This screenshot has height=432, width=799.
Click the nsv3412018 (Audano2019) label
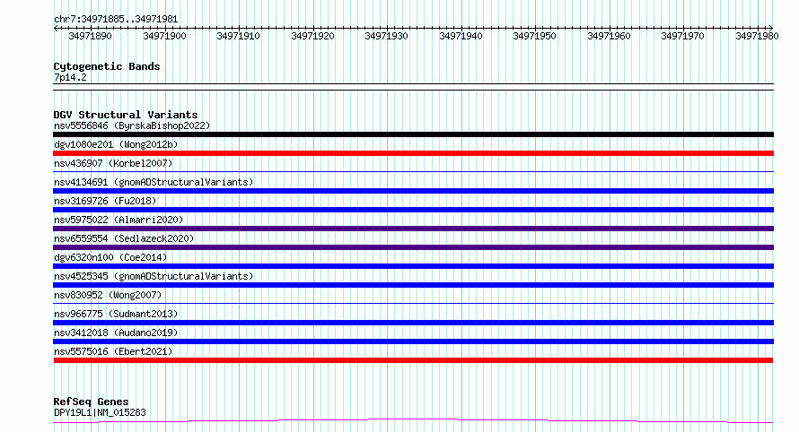116,333
